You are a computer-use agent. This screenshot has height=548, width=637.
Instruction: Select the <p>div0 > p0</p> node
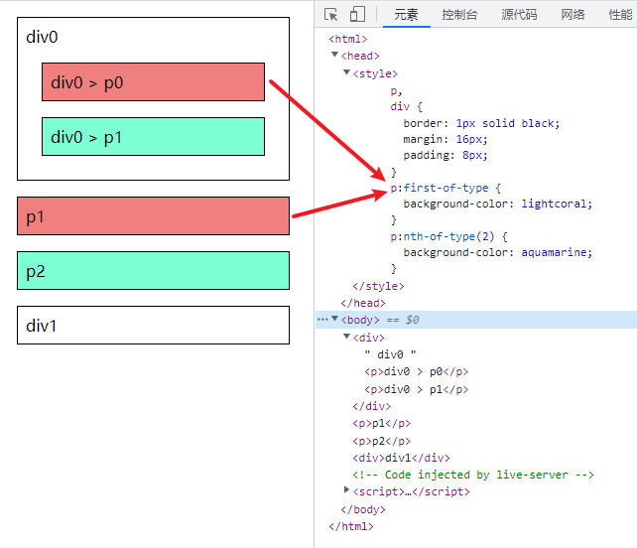(x=416, y=371)
